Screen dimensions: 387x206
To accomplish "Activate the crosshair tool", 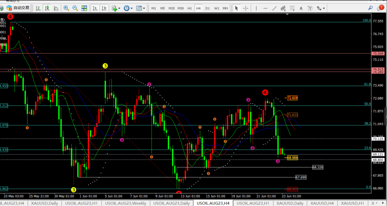I will point(246,8).
